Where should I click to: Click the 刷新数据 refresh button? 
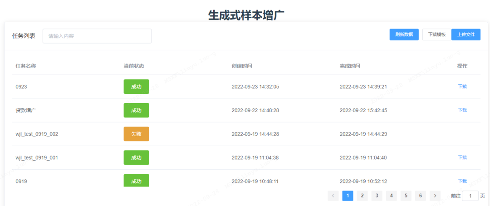404,34
